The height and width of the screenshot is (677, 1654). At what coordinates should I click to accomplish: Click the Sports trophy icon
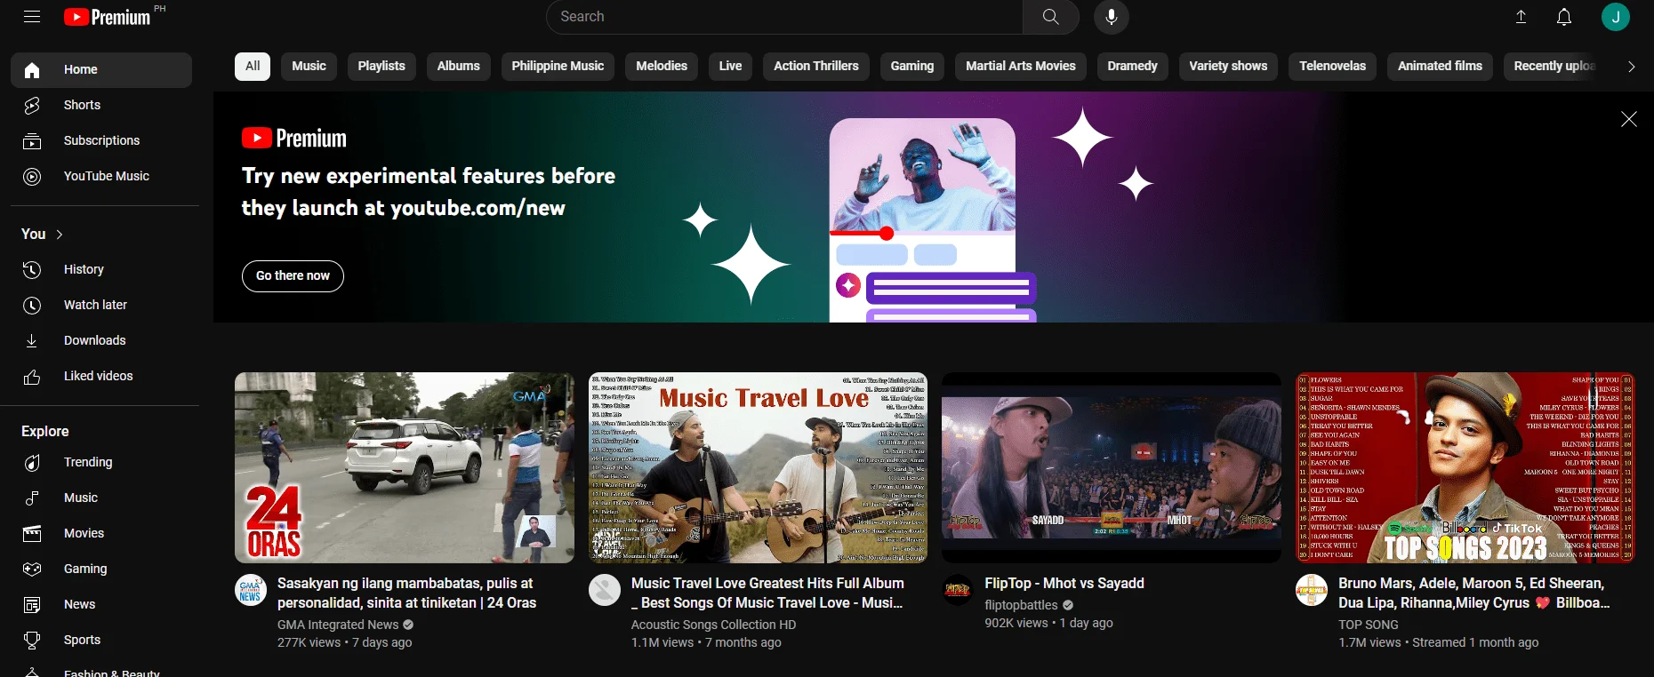(32, 641)
